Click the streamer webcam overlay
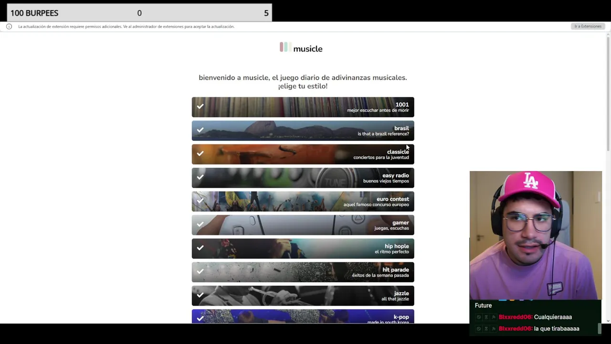The image size is (611, 344). (x=536, y=235)
